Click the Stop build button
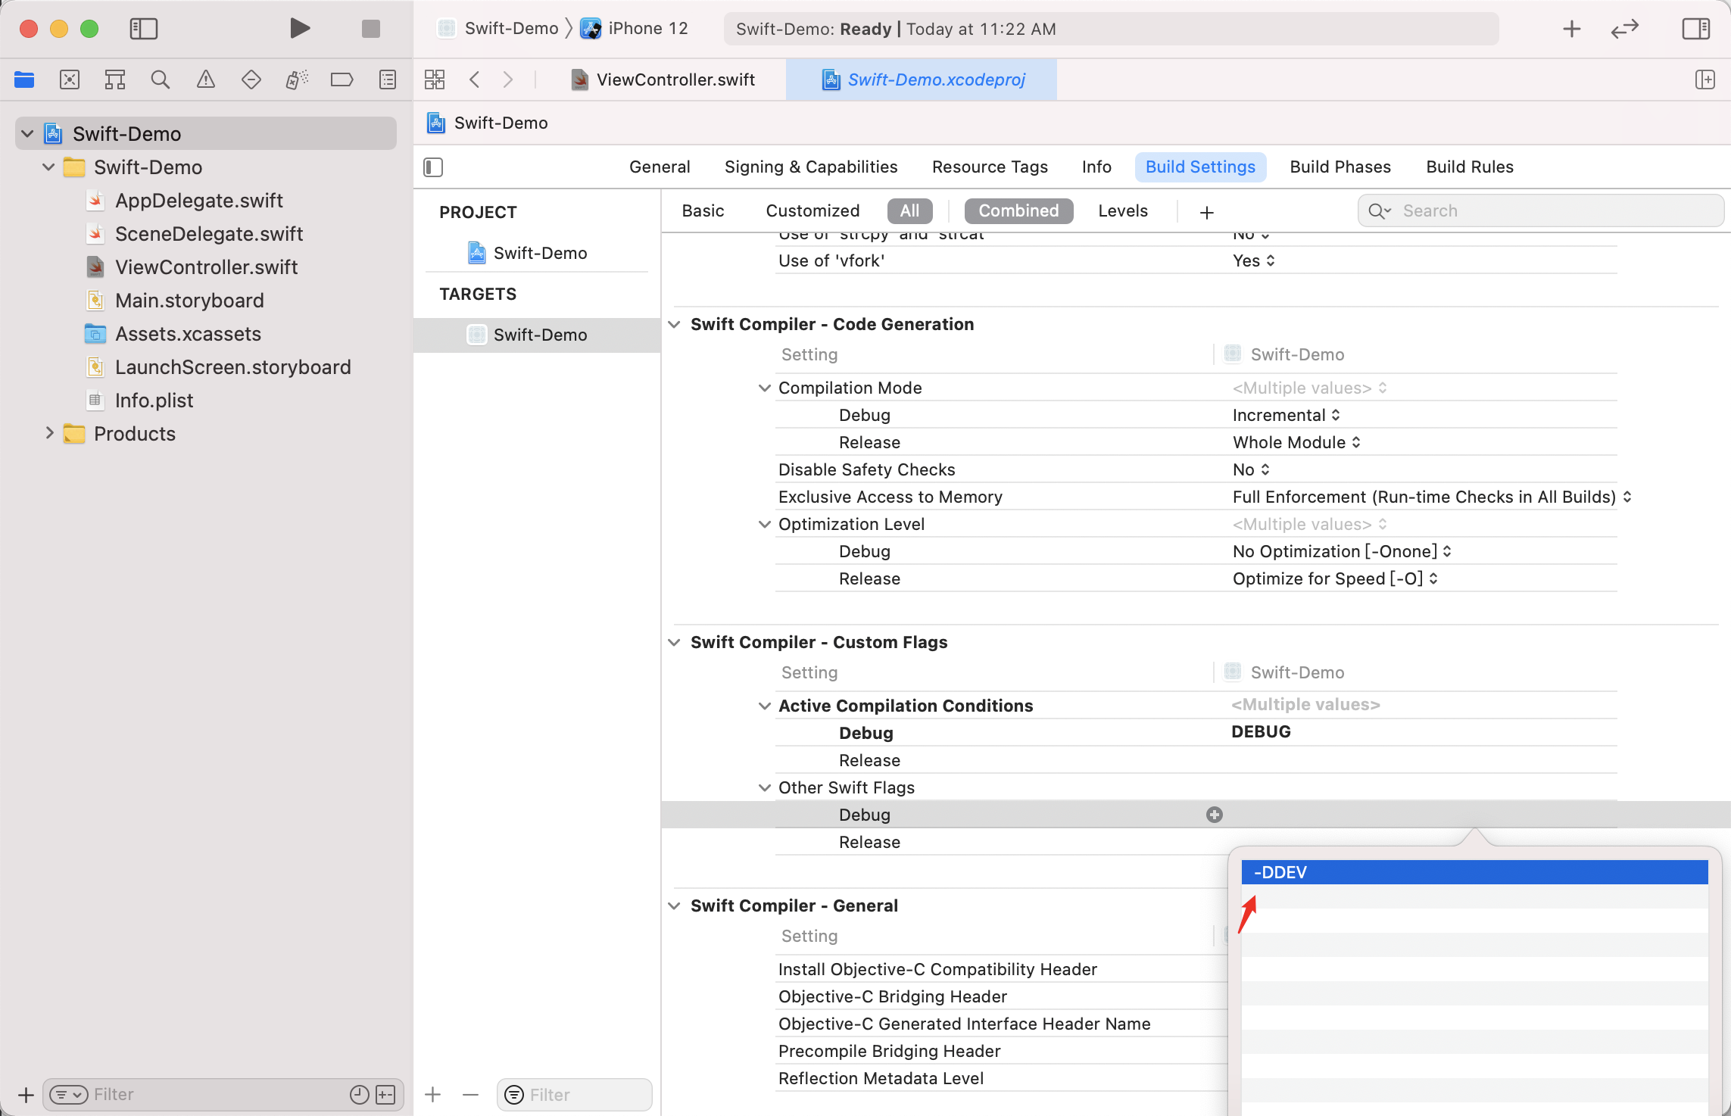Image resolution: width=1731 pixels, height=1116 pixels. [370, 29]
